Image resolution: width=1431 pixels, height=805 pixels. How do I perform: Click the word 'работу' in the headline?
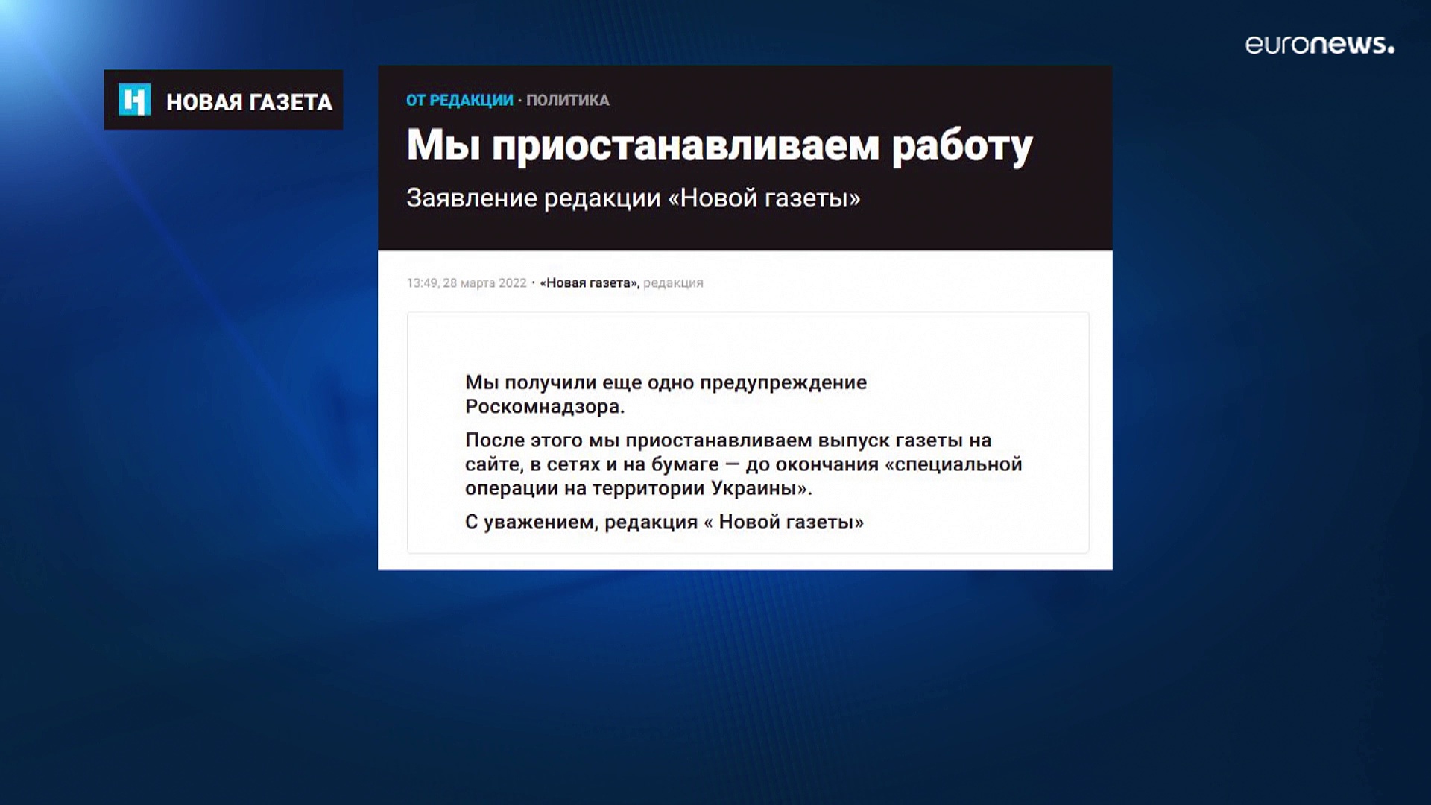point(962,146)
